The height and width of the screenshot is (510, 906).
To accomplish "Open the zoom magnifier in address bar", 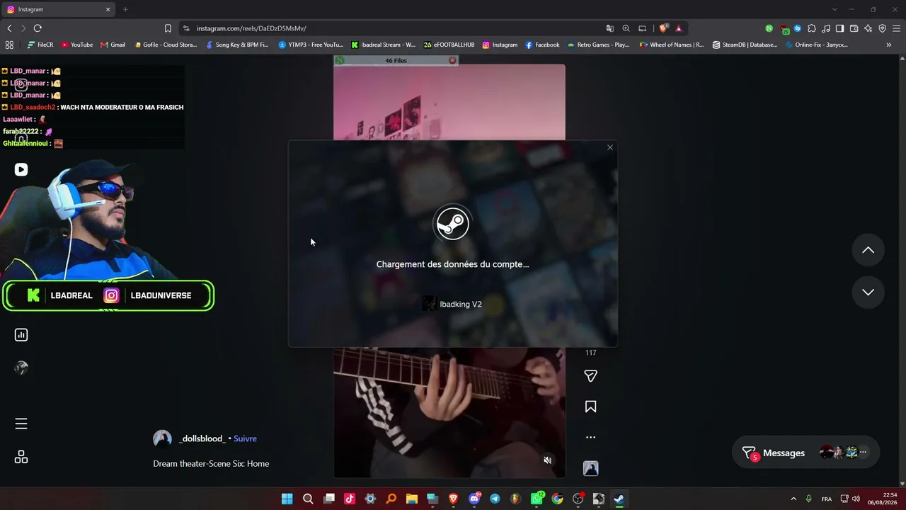I will 626,28.
